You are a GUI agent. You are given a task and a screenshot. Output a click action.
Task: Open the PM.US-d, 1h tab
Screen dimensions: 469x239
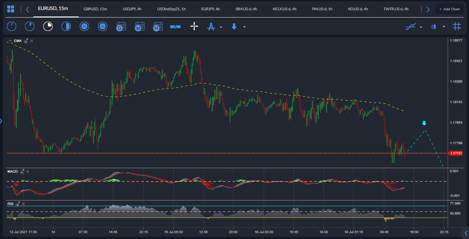[x=322, y=9]
